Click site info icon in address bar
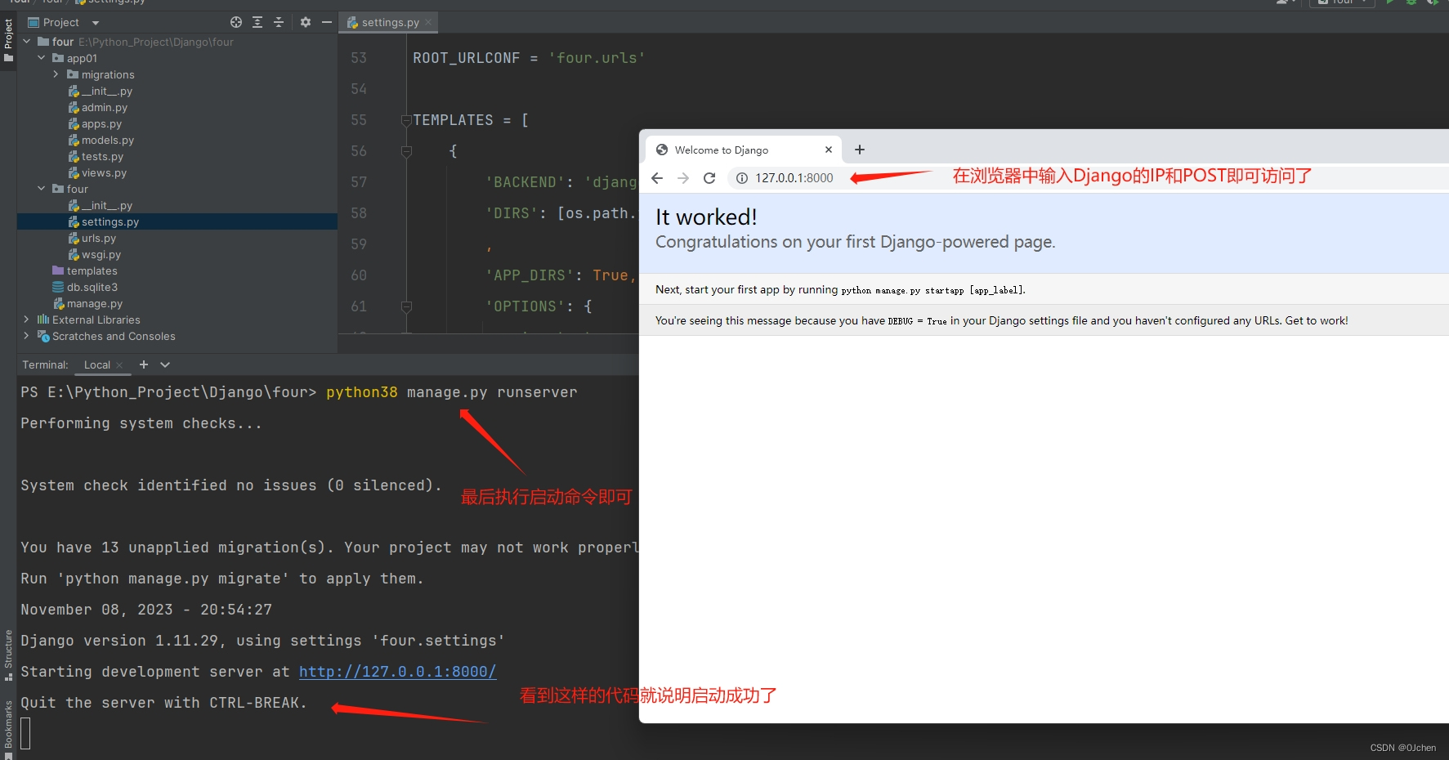The width and height of the screenshot is (1449, 760). 741,178
